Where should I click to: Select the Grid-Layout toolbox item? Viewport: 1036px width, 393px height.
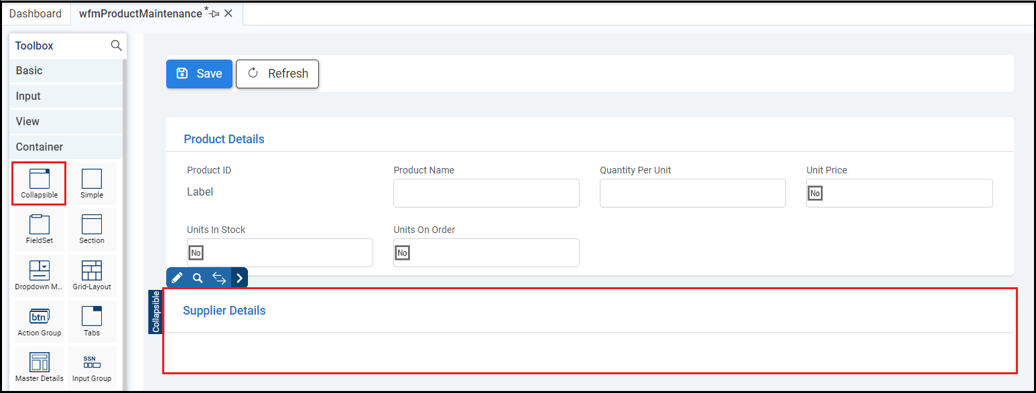(92, 275)
